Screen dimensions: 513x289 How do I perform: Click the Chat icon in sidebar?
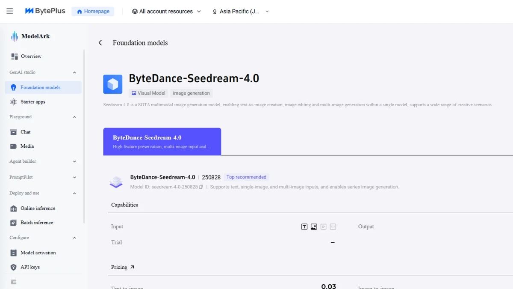tap(14, 132)
